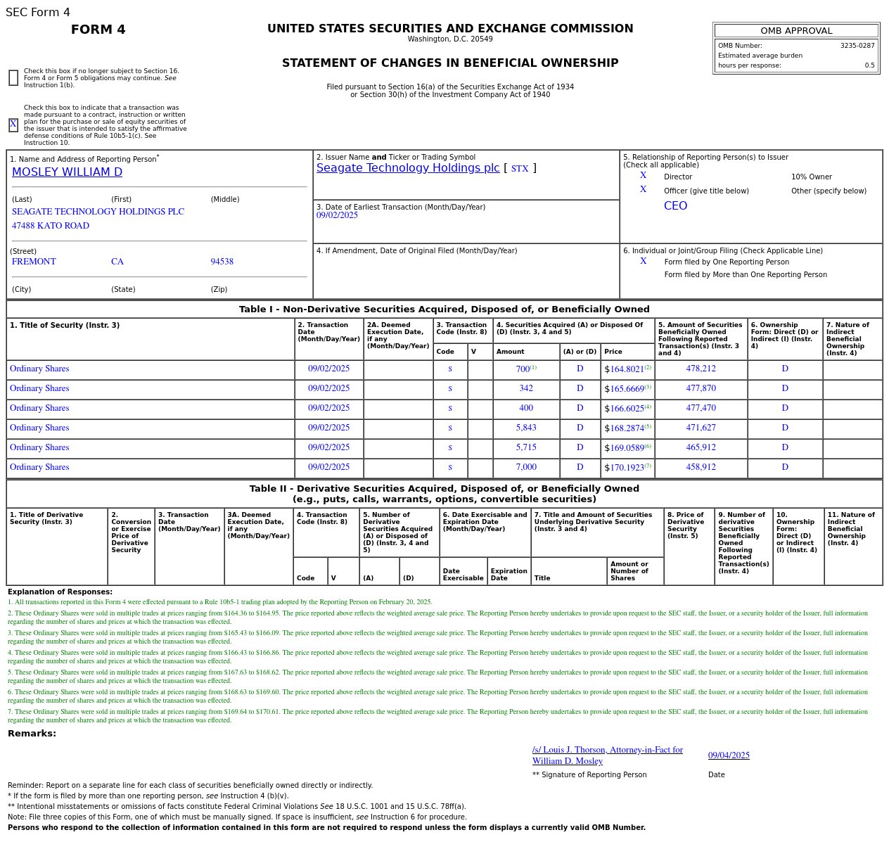Click Ordinary Shares in the 5,843-share row
889x849 pixels.
point(39,428)
